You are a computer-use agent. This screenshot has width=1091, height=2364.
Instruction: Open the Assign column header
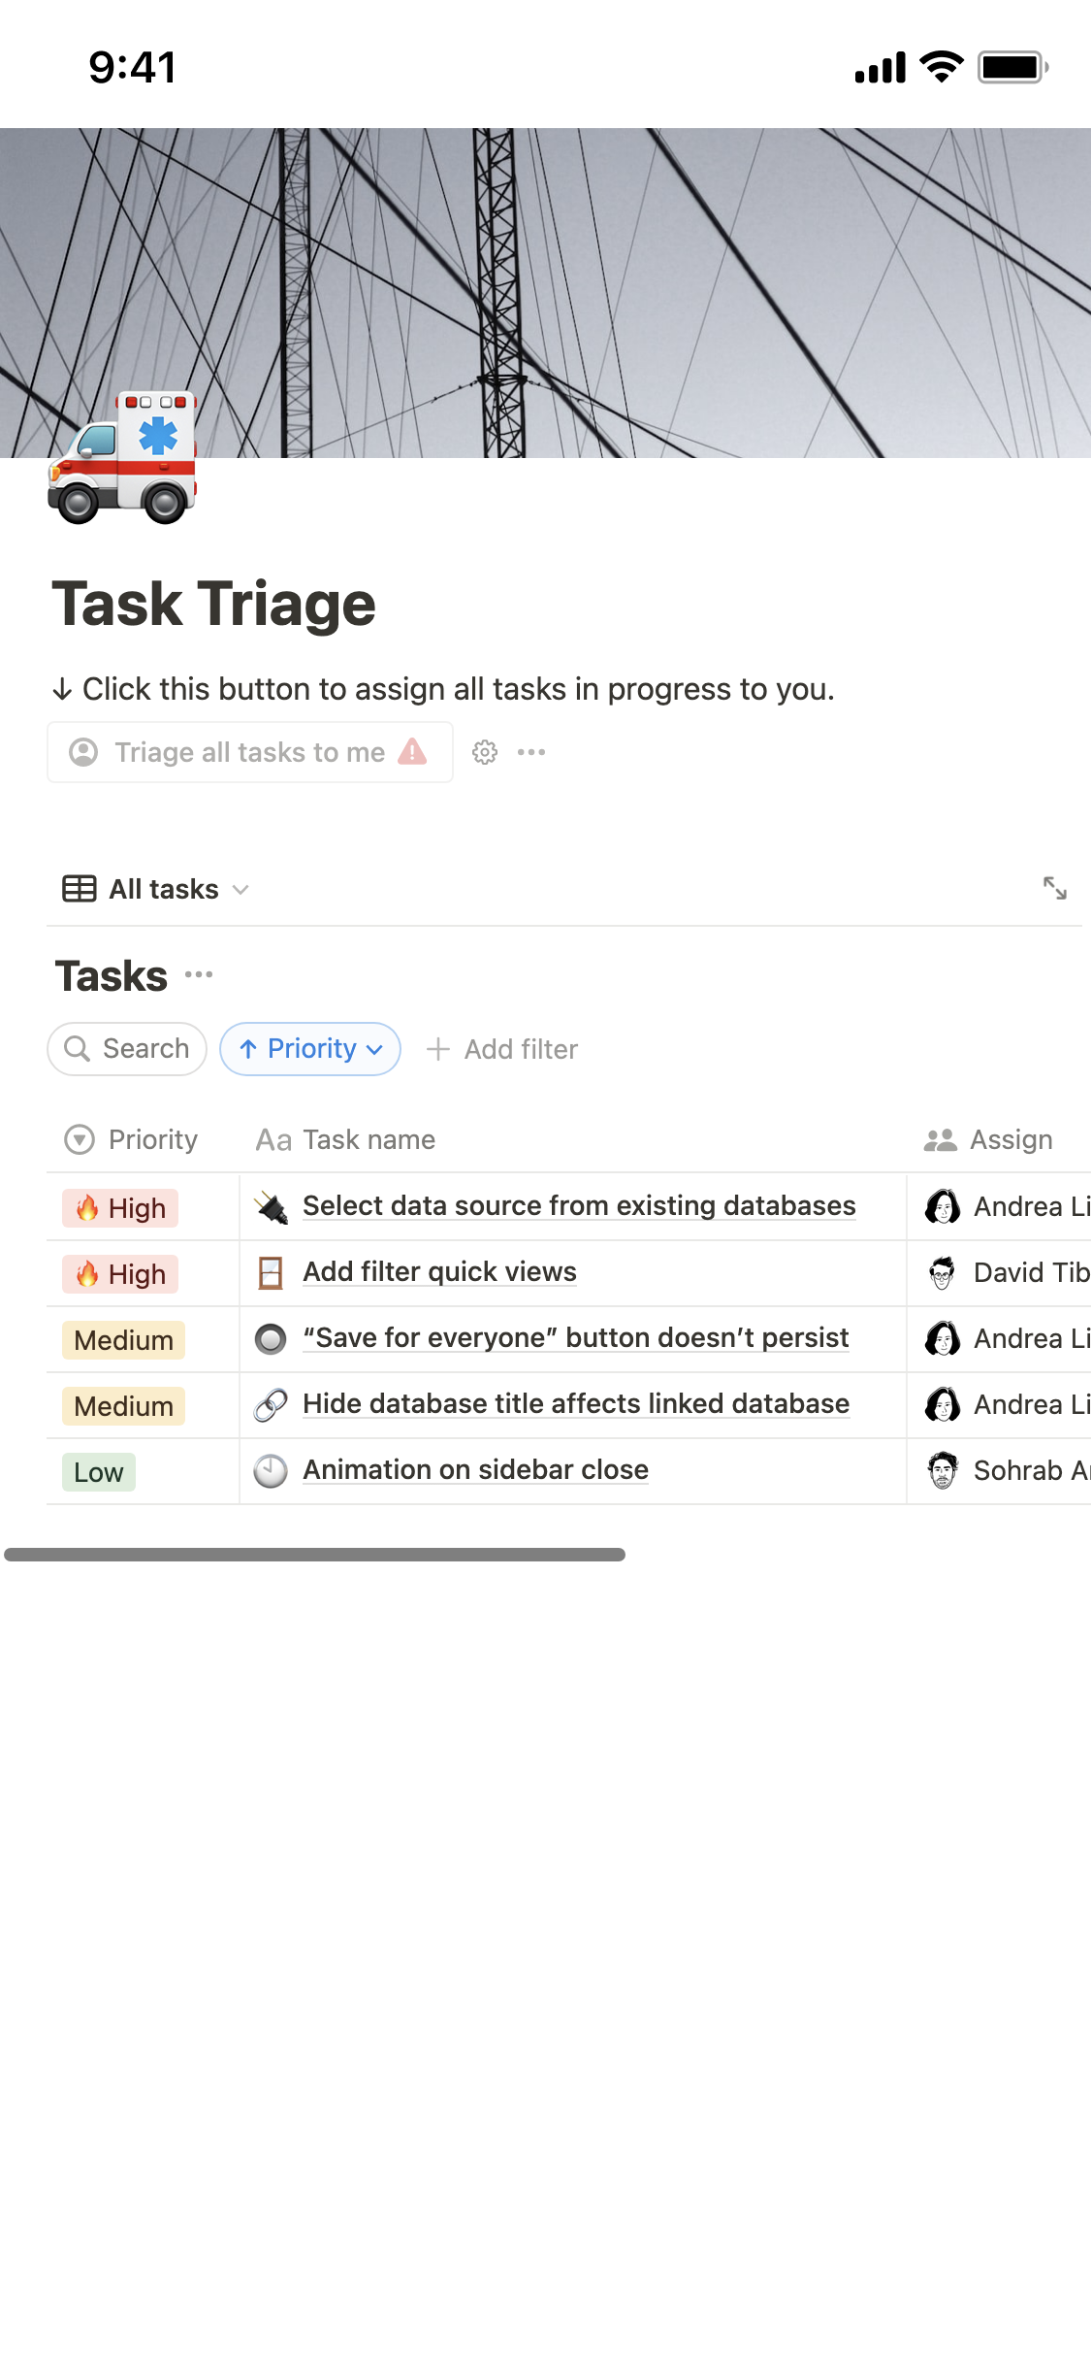click(989, 1139)
